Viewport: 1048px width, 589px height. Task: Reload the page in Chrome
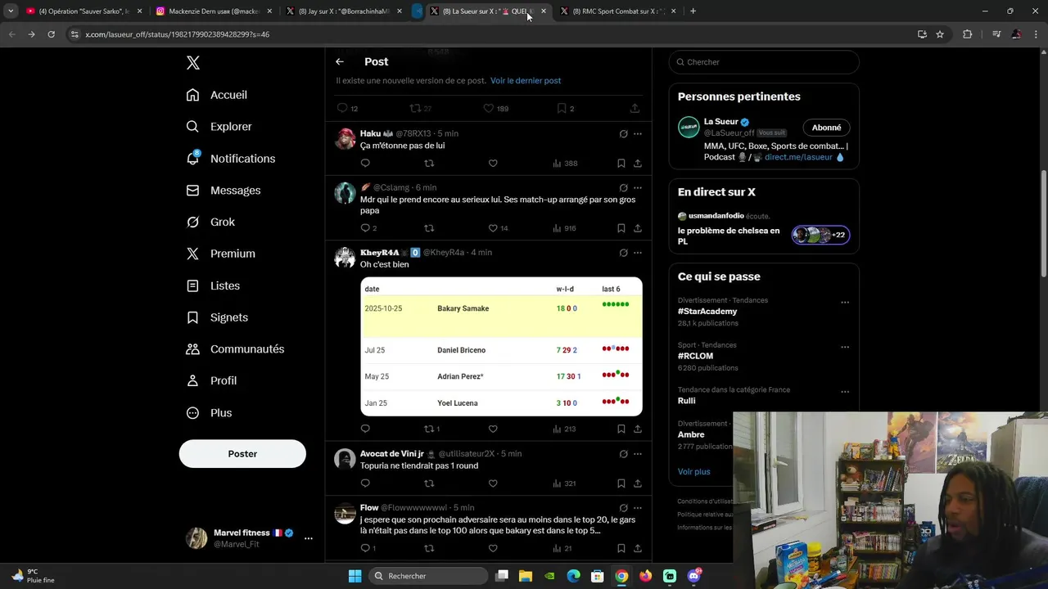[x=51, y=34]
